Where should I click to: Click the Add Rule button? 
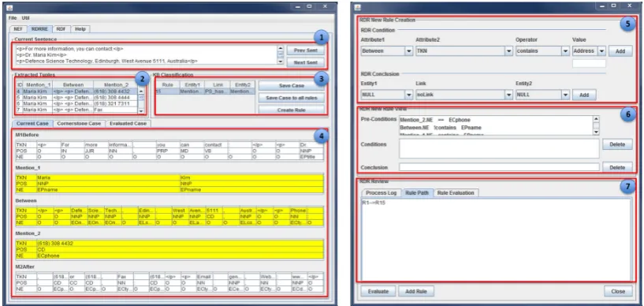click(x=415, y=291)
